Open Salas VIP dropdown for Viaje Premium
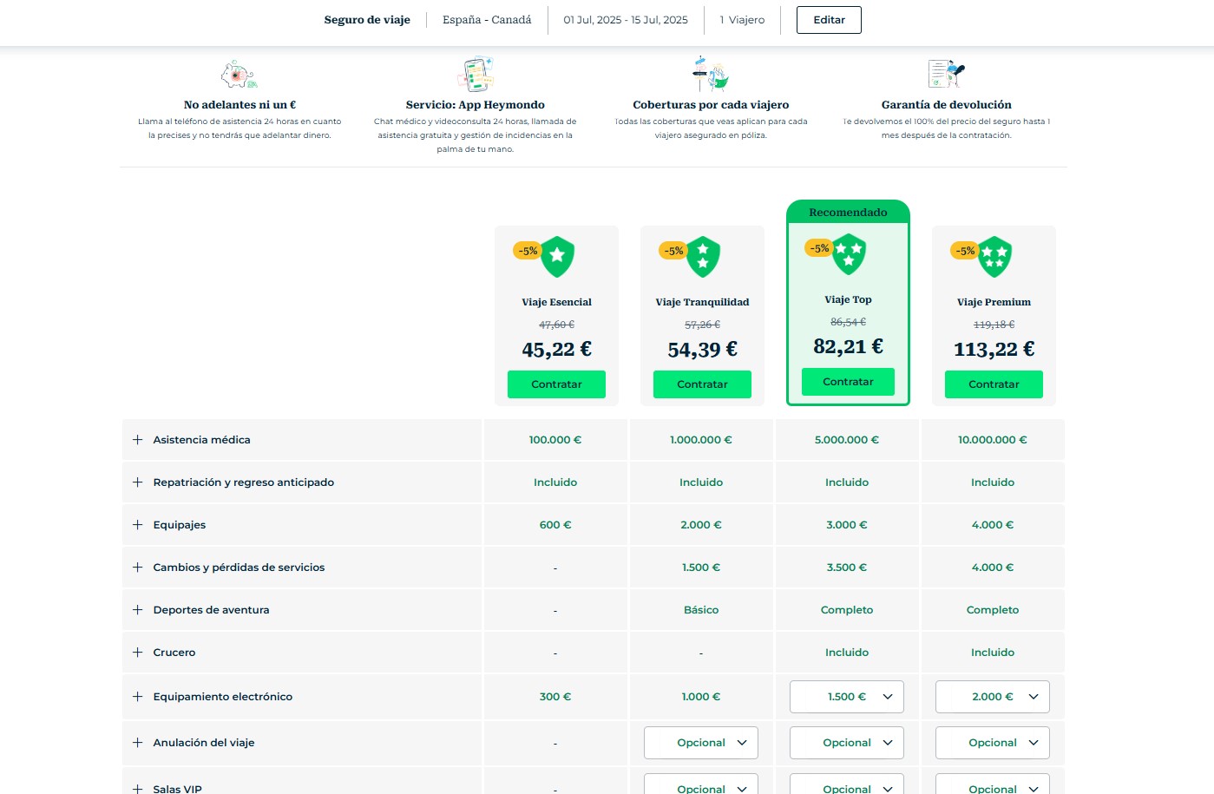The image size is (1214, 794). pos(993,784)
